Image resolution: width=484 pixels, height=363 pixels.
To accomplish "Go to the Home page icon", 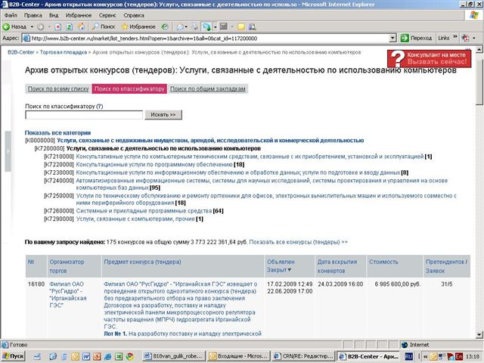I will tap(81, 27).
